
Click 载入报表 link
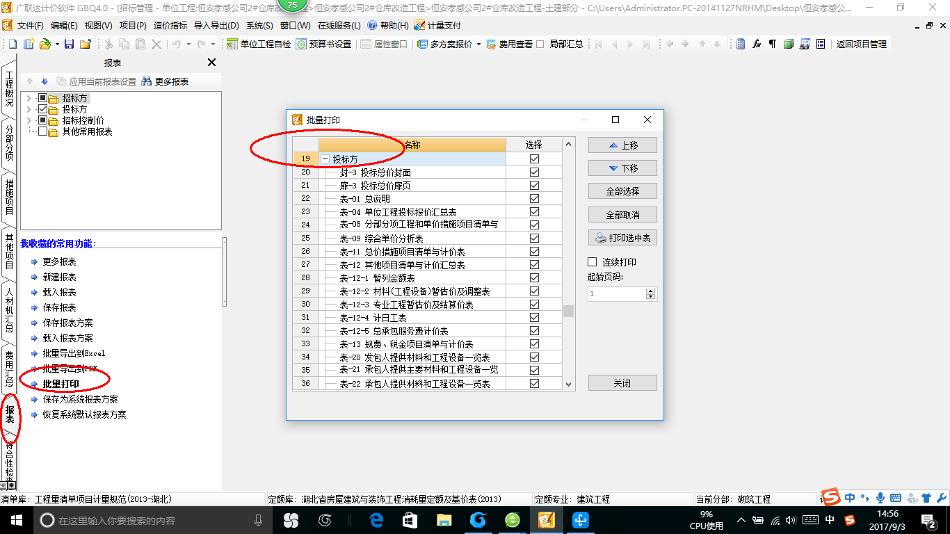coord(59,292)
